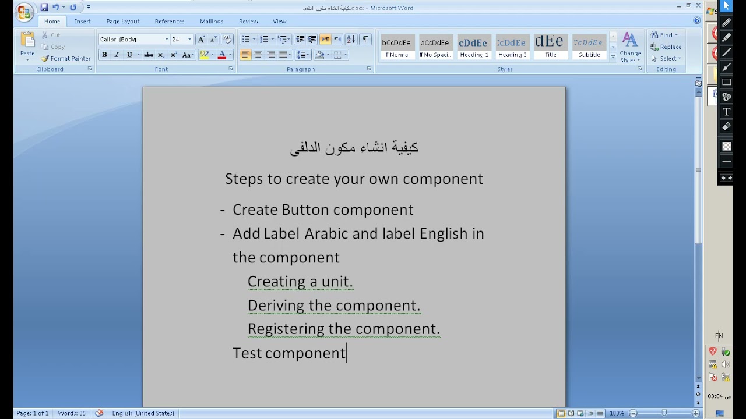This screenshot has height=419, width=746.
Task: Click the proofing errors status icon
Action: coord(99,413)
